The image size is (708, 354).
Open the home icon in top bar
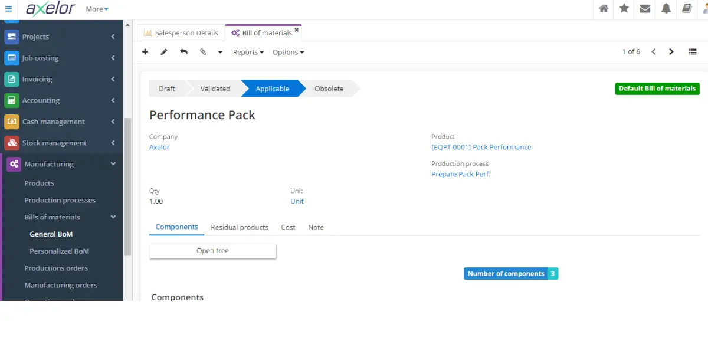click(x=604, y=9)
